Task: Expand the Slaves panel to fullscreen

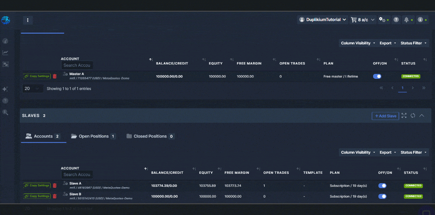Action: [x=404, y=116]
